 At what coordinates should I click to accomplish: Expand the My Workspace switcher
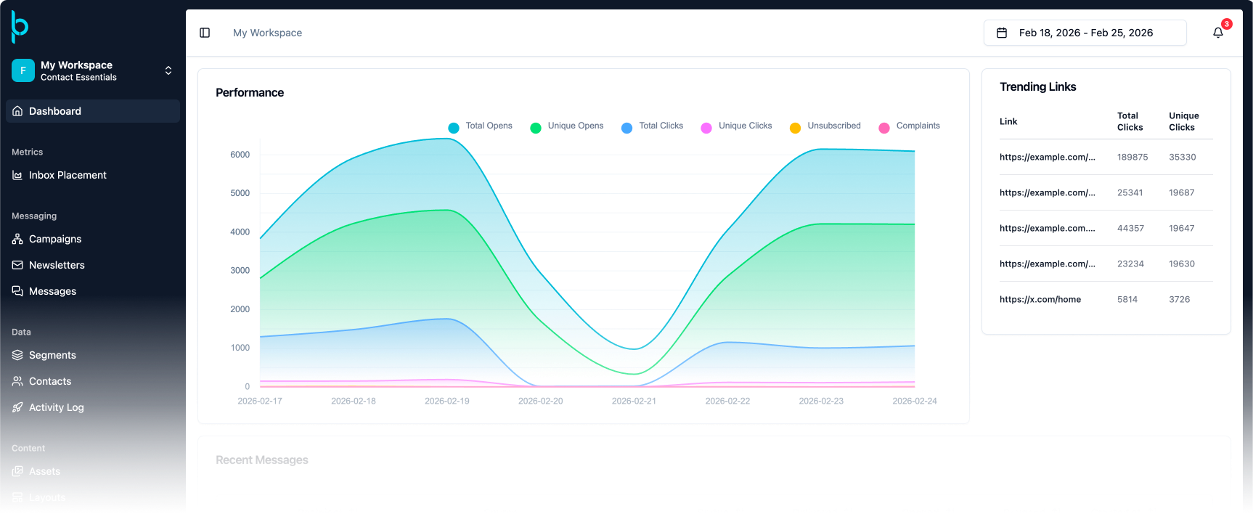coord(168,70)
